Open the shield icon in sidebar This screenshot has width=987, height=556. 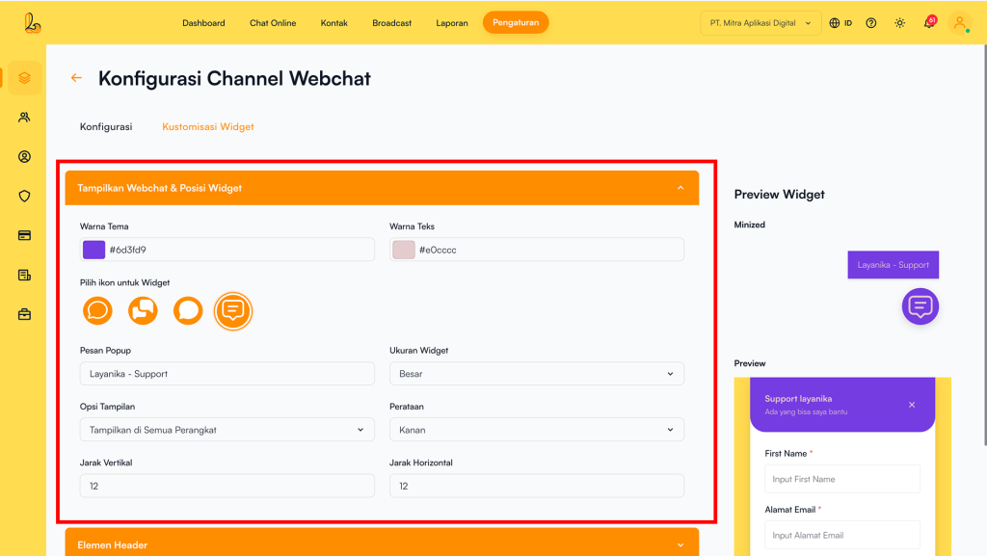[x=24, y=196]
